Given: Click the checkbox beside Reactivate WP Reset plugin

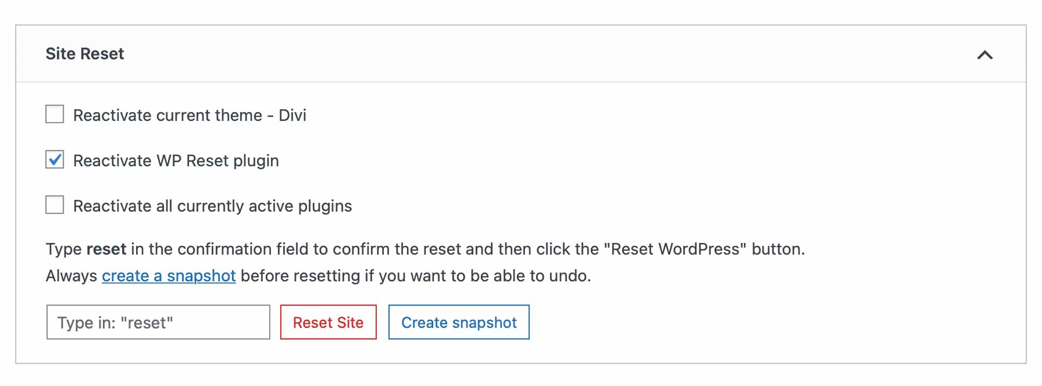Looking at the screenshot, I should tap(54, 160).
